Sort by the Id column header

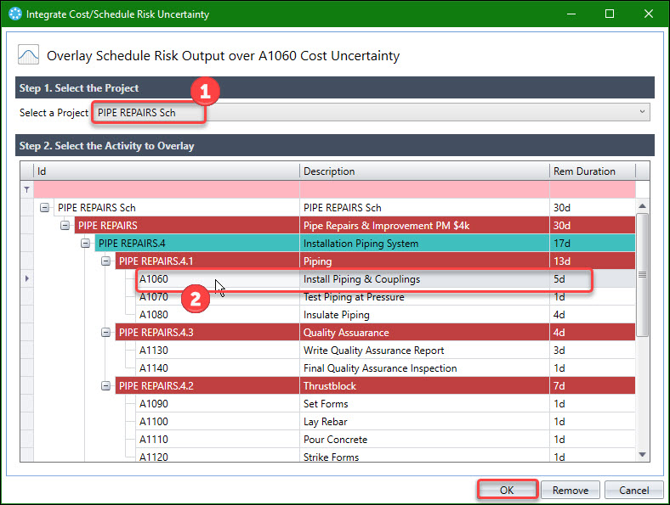pos(166,171)
